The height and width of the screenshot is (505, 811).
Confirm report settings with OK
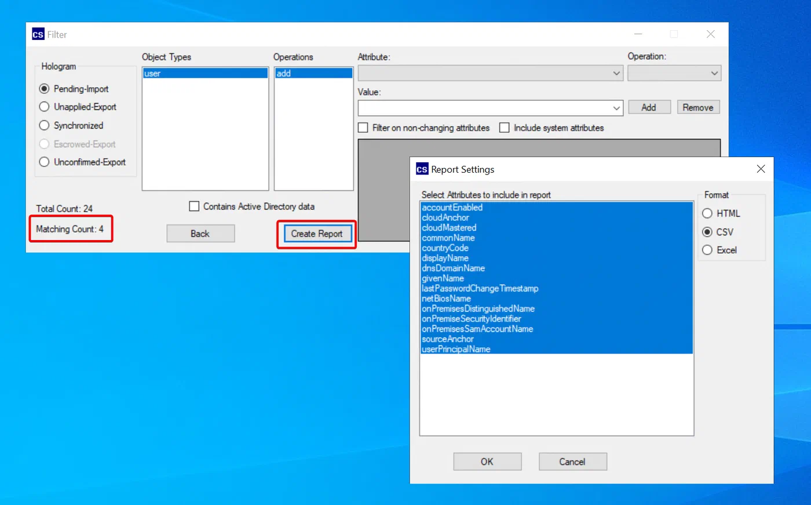click(x=487, y=462)
